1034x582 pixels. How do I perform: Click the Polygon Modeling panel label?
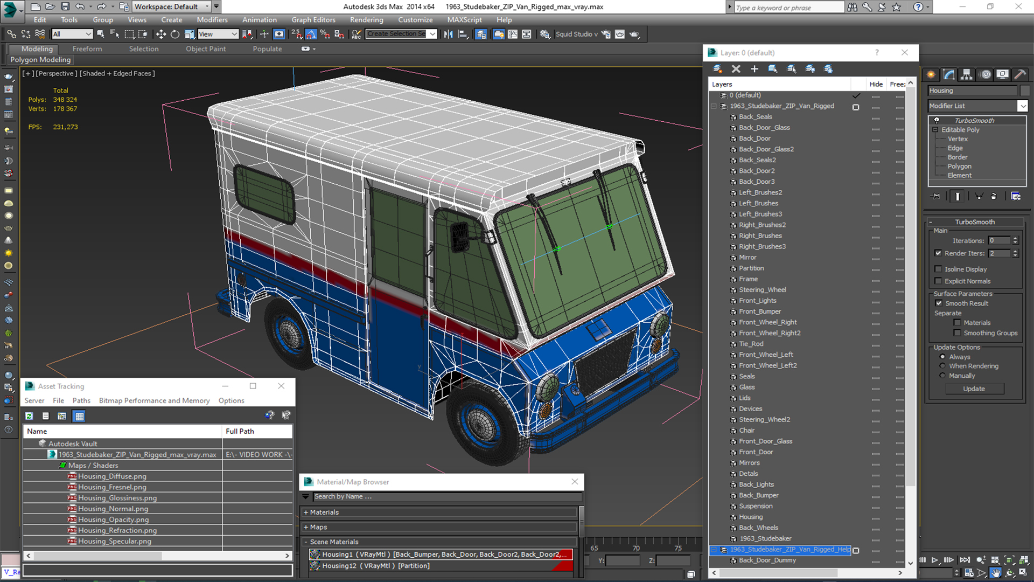40,60
